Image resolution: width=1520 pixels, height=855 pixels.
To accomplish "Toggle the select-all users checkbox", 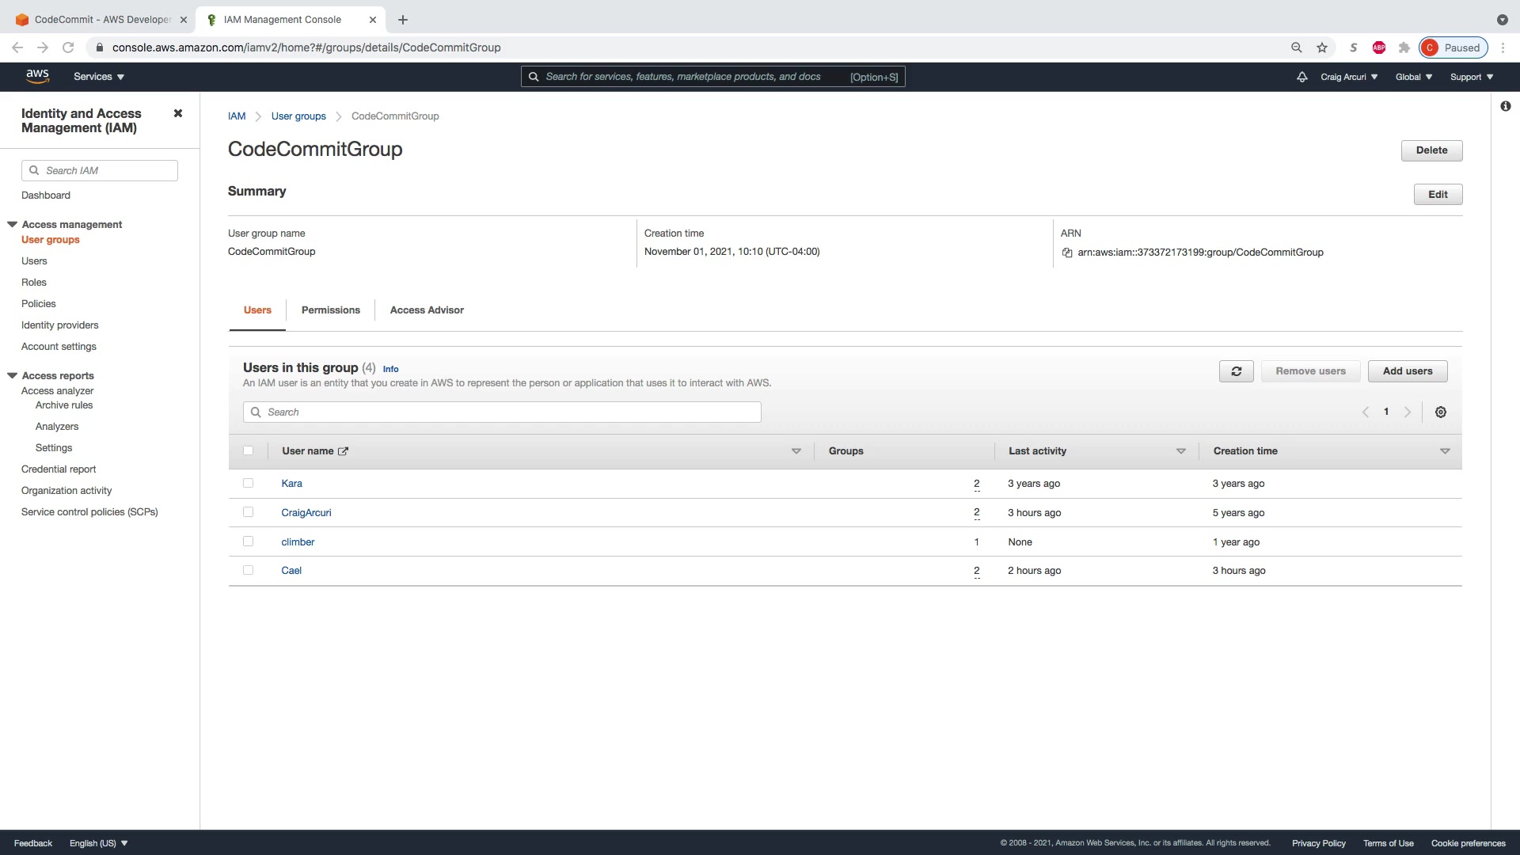I will click(249, 451).
